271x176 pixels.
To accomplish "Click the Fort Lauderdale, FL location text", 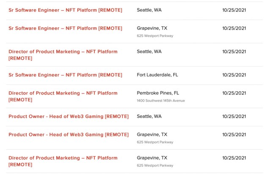I will click(x=157, y=75).
